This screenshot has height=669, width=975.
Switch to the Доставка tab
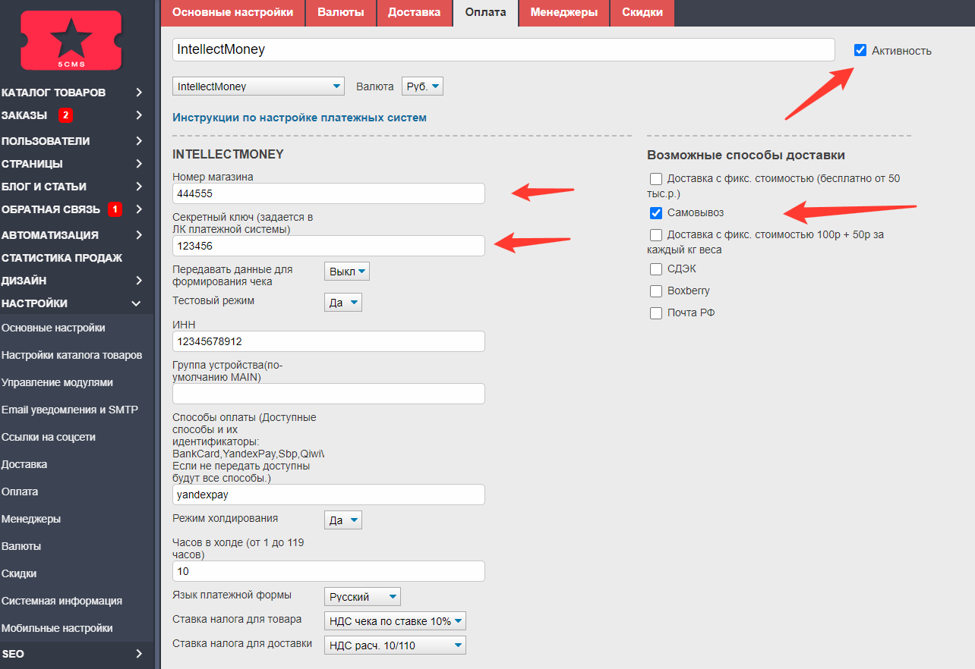coord(414,12)
